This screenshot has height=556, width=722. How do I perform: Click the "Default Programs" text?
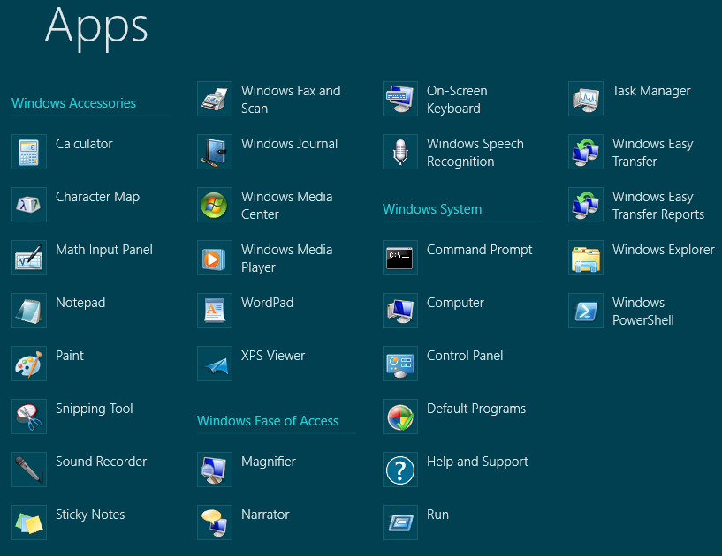point(476,409)
